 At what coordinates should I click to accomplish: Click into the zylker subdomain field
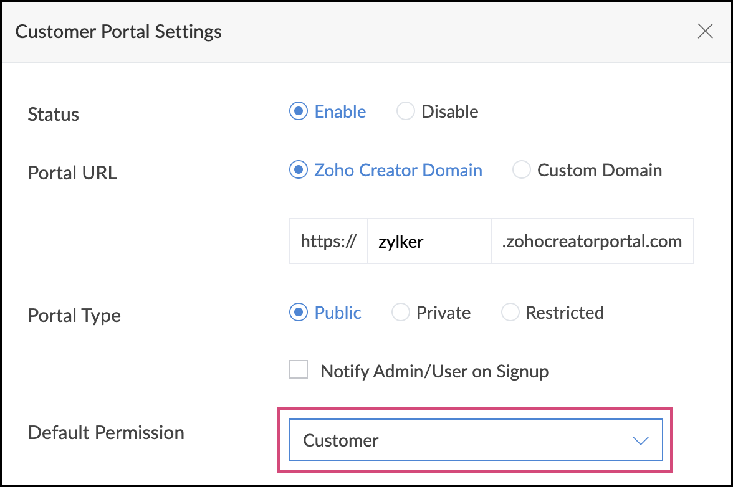(x=429, y=241)
